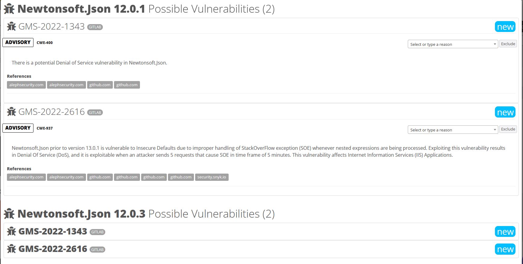Open the security.snyk.io reference link

pyautogui.click(x=211, y=177)
